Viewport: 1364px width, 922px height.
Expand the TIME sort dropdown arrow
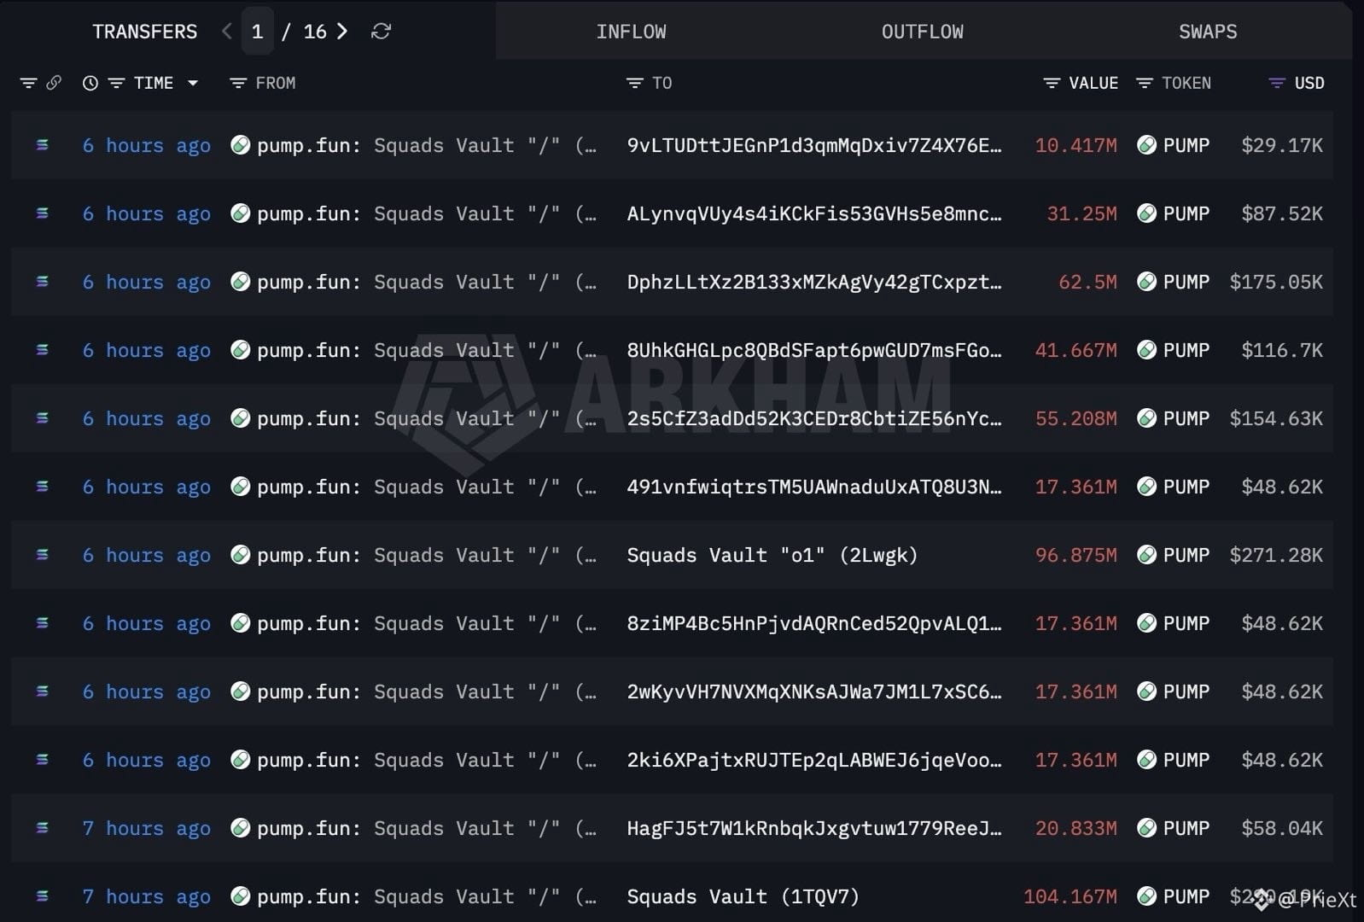193,83
